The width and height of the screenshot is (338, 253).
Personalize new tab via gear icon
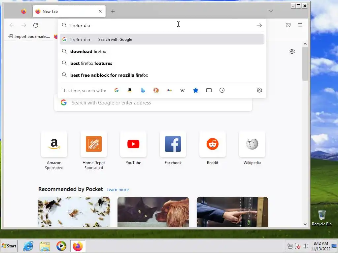click(x=292, y=51)
